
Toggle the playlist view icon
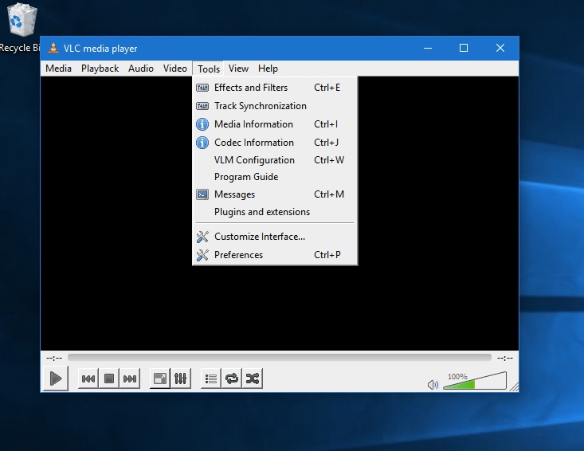(x=211, y=378)
